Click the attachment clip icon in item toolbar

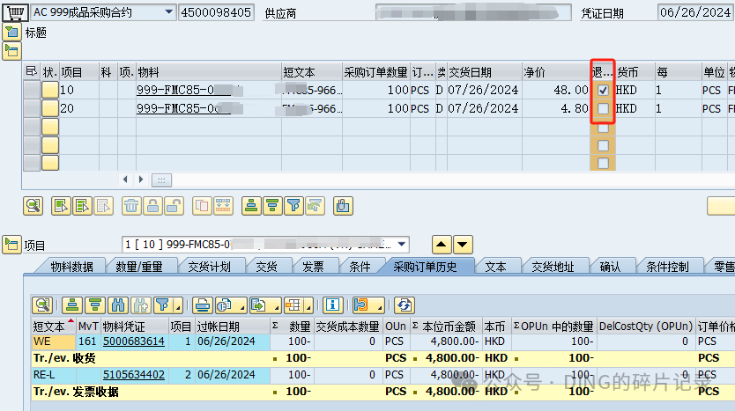(x=343, y=206)
